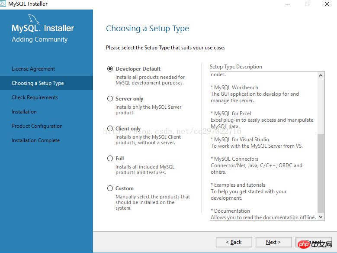The height and width of the screenshot is (253, 337).
Task: Go Back to previous step
Action: click(x=234, y=242)
